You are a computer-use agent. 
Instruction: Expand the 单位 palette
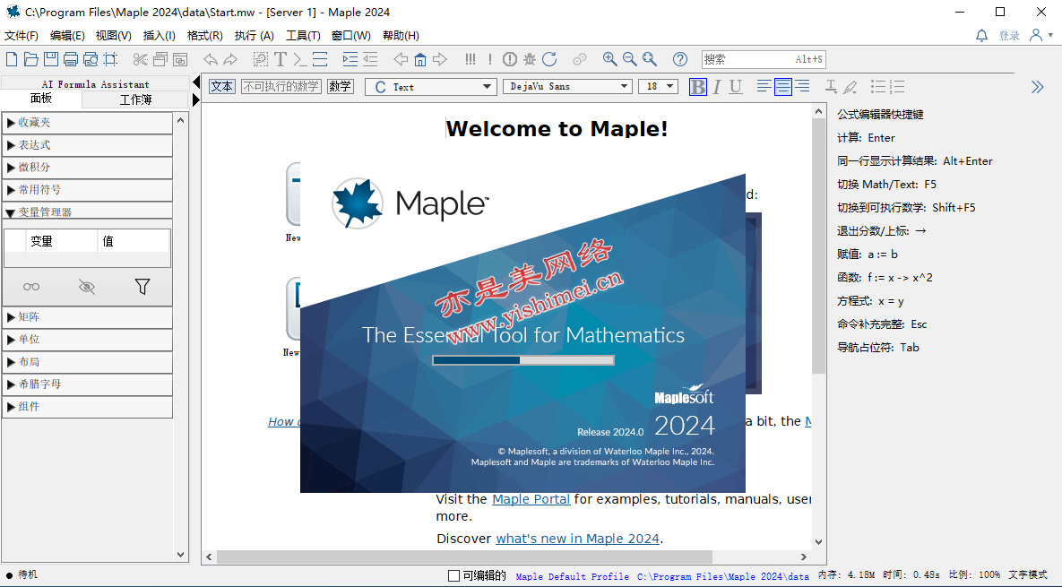[x=87, y=339]
